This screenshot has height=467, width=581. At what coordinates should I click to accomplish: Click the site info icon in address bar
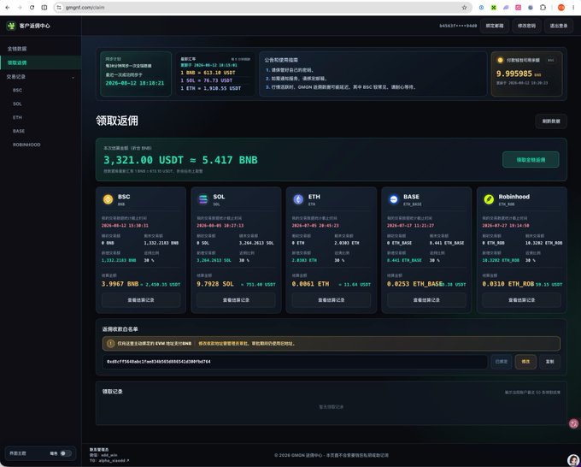click(59, 8)
